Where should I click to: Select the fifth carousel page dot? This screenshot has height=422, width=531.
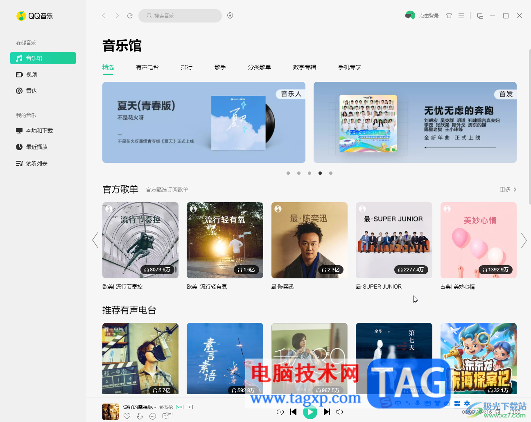[331, 173]
